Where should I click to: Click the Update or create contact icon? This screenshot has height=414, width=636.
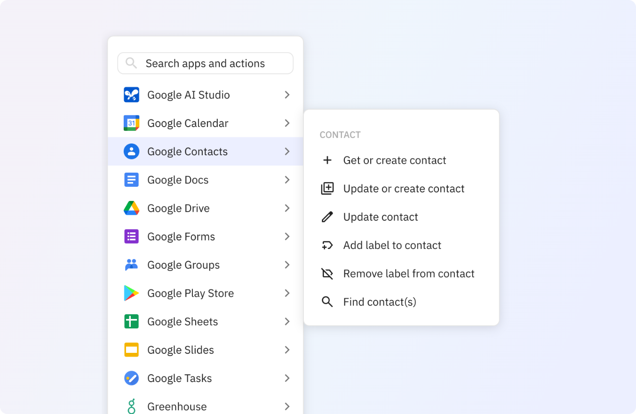point(327,189)
